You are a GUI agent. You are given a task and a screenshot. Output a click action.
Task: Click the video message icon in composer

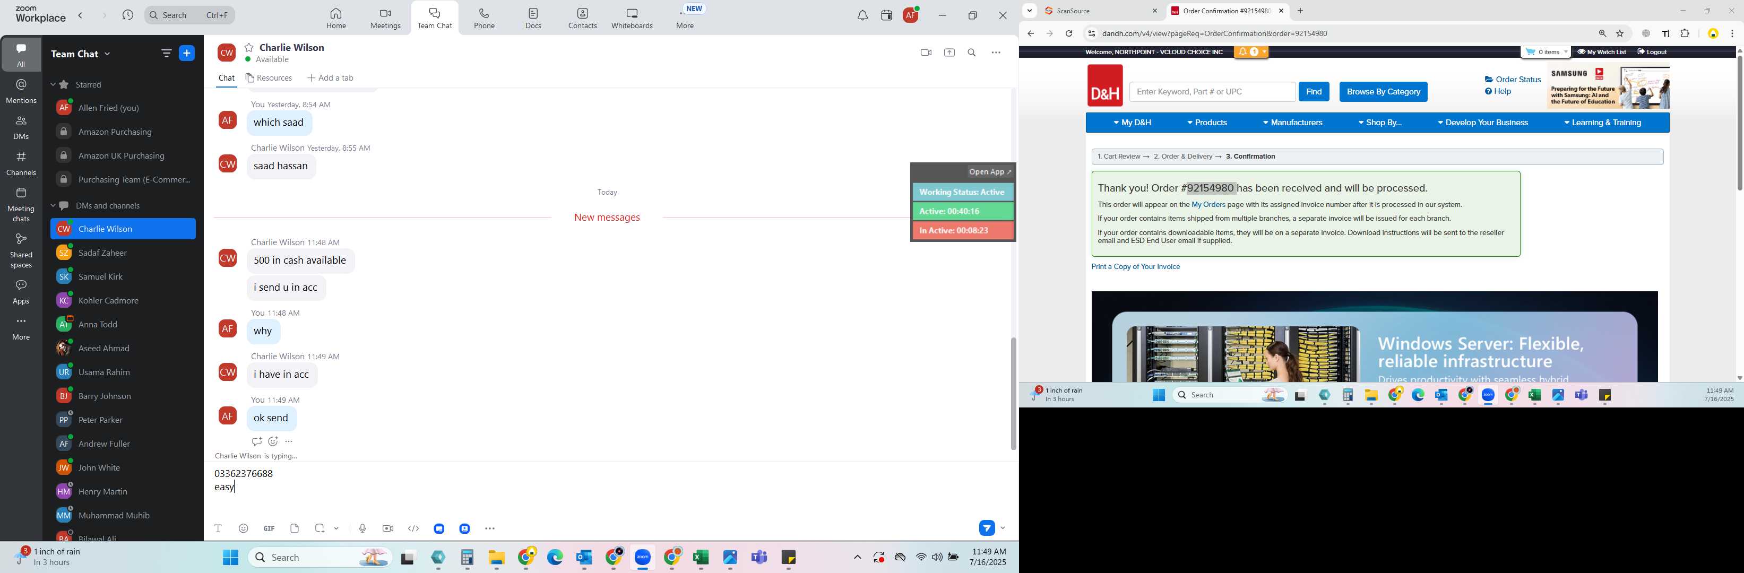388,528
